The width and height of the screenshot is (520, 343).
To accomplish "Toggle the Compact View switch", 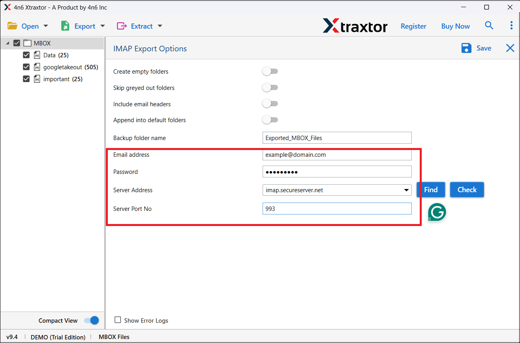I will click(x=92, y=320).
